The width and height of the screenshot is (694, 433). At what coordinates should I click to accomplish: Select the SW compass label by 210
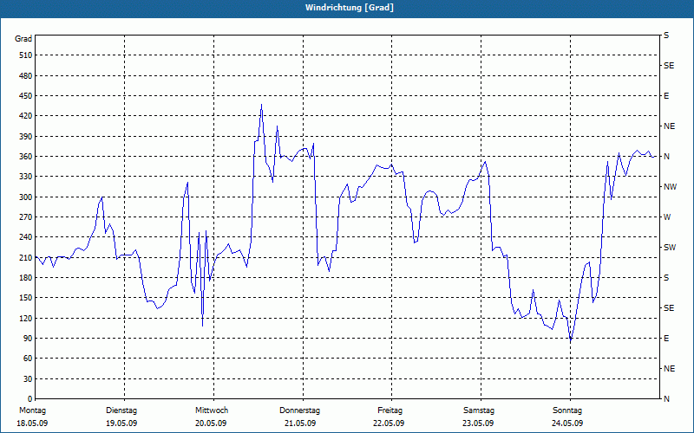tap(670, 248)
